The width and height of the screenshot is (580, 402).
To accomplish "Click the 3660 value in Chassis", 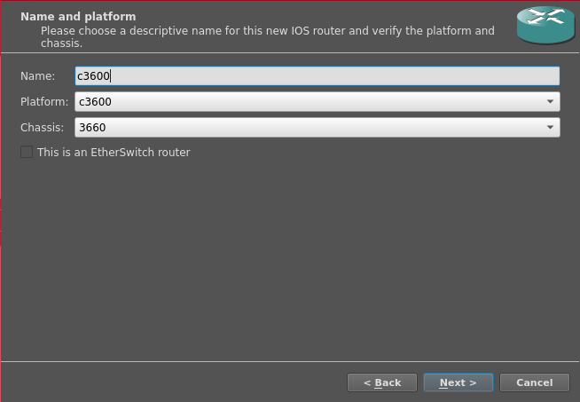I will click(92, 128).
